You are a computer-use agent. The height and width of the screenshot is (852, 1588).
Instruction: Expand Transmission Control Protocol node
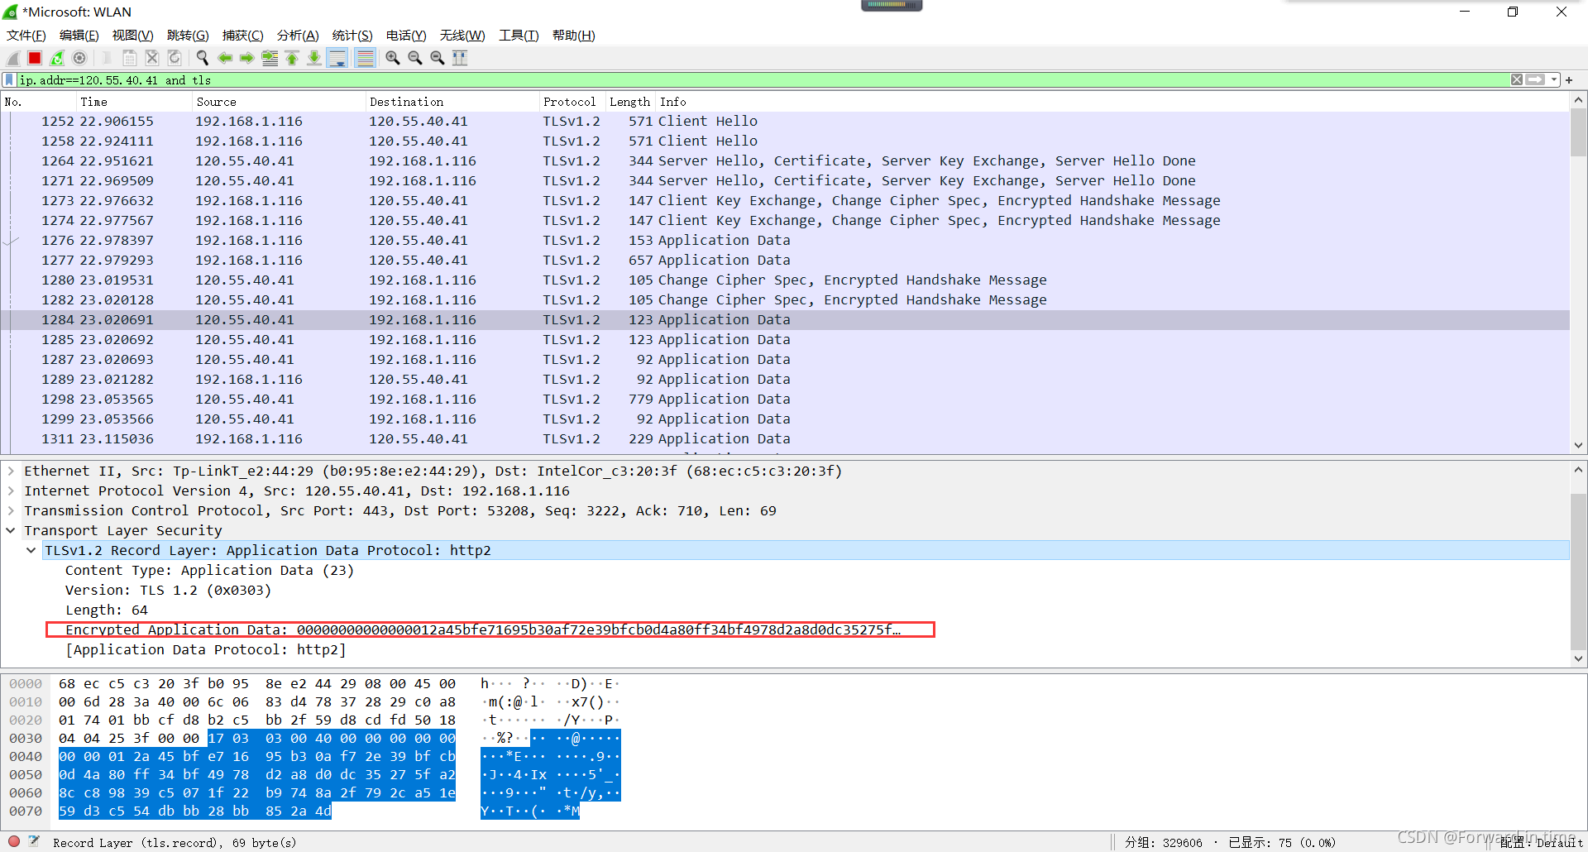[11, 510]
